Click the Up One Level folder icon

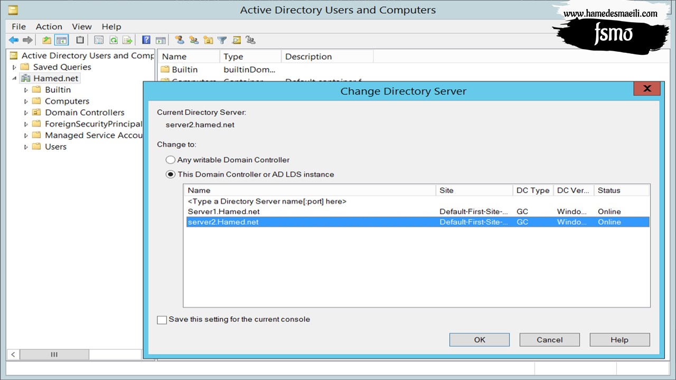tap(47, 40)
